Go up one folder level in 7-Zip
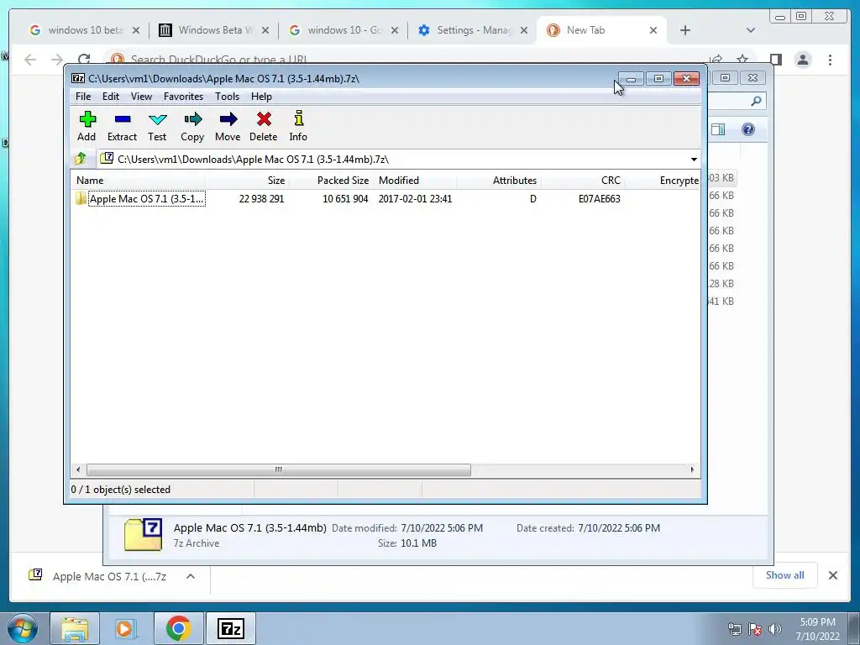This screenshot has width=860, height=645. [x=81, y=159]
